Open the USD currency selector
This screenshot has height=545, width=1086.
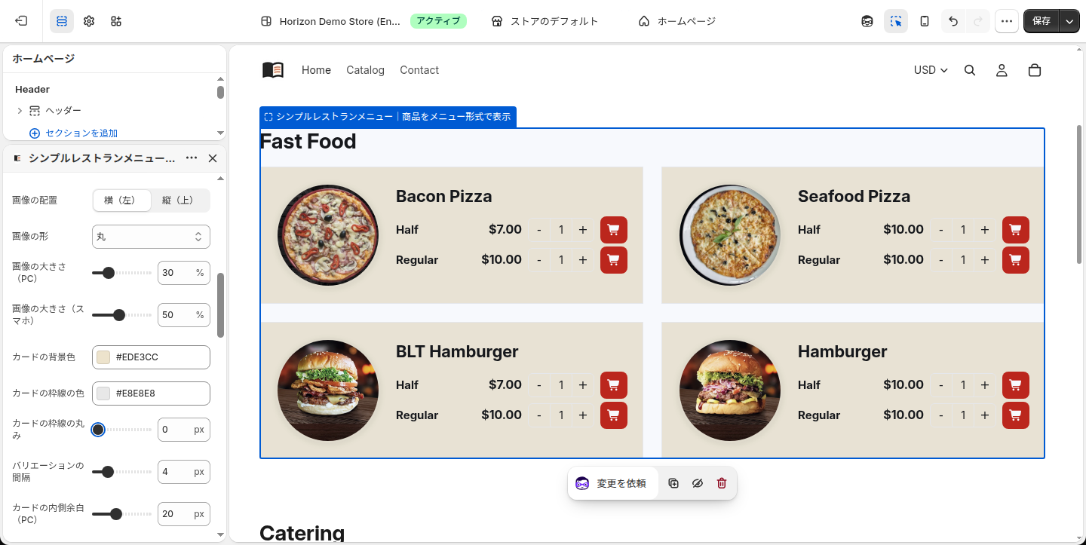(x=931, y=70)
